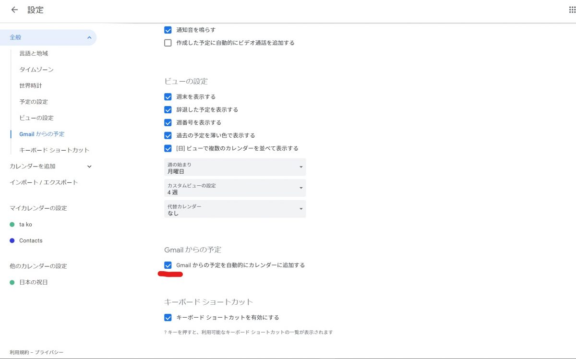
Task: Click the back arrow to leave Settings
Action: tap(13, 10)
